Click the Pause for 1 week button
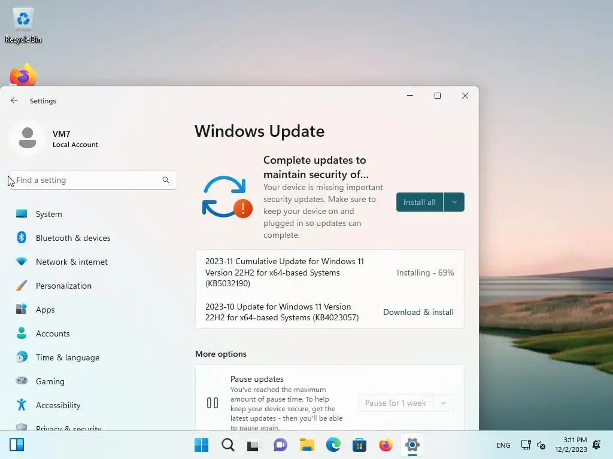 396,403
